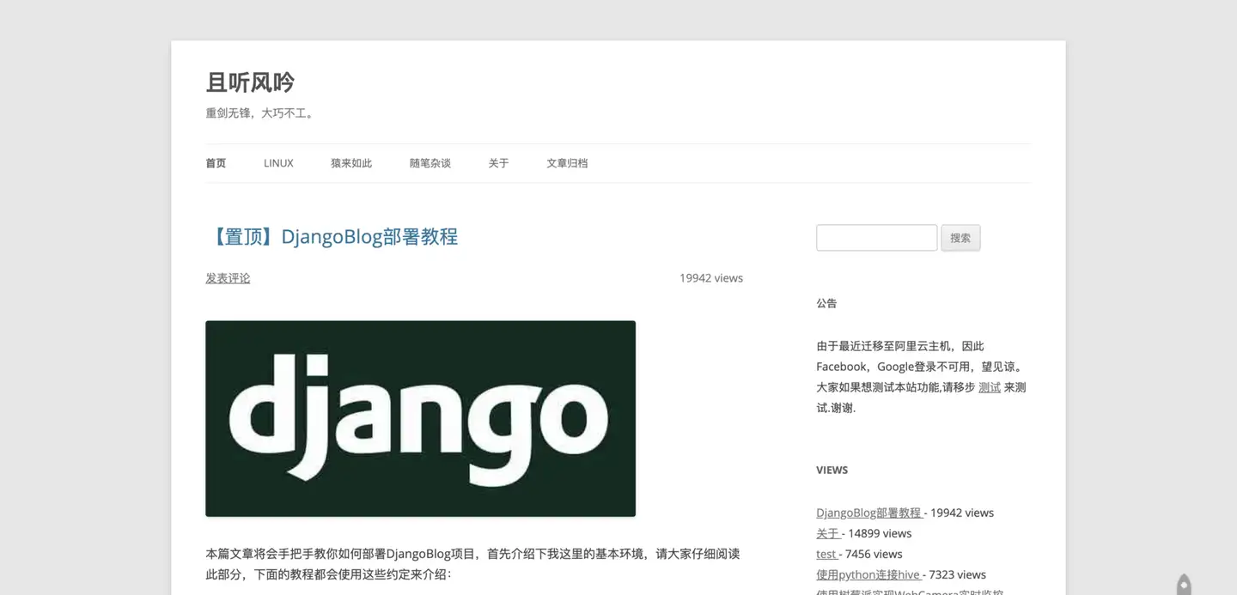This screenshot has height=595, width=1237.
Task: Click the 7456 views text
Action: [x=874, y=554]
